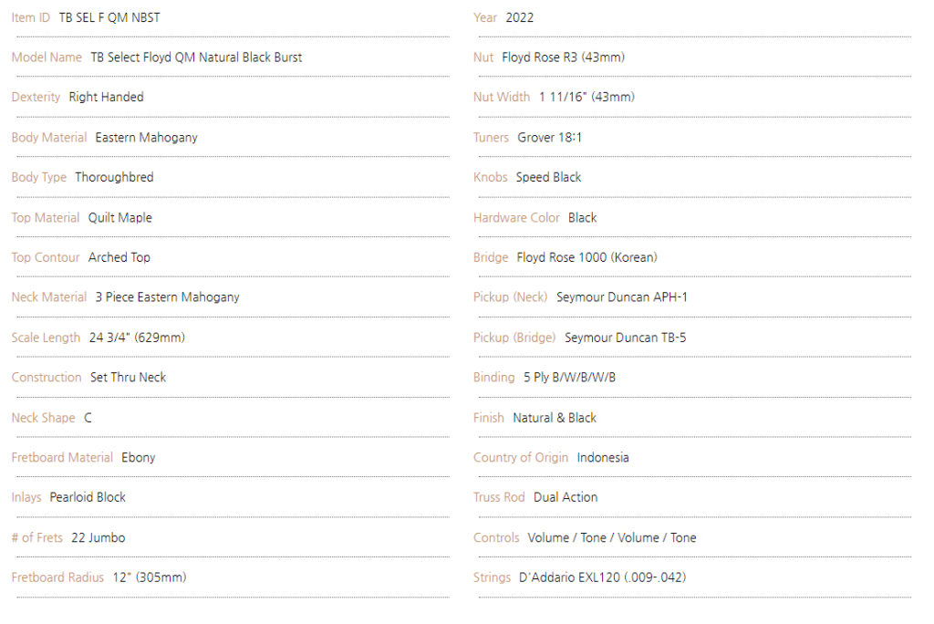Click the Dexterity value Right Handed

coord(106,97)
